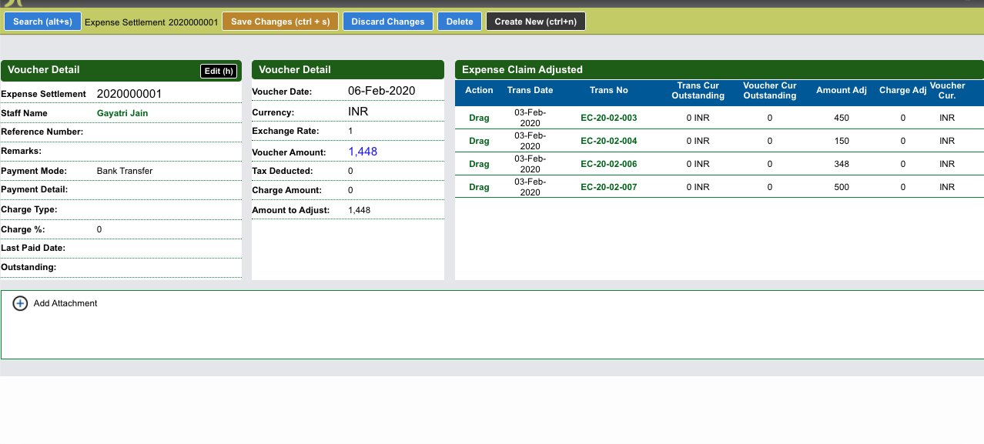This screenshot has width=984, height=444.
Task: Delete the expense settlement
Action: [460, 22]
